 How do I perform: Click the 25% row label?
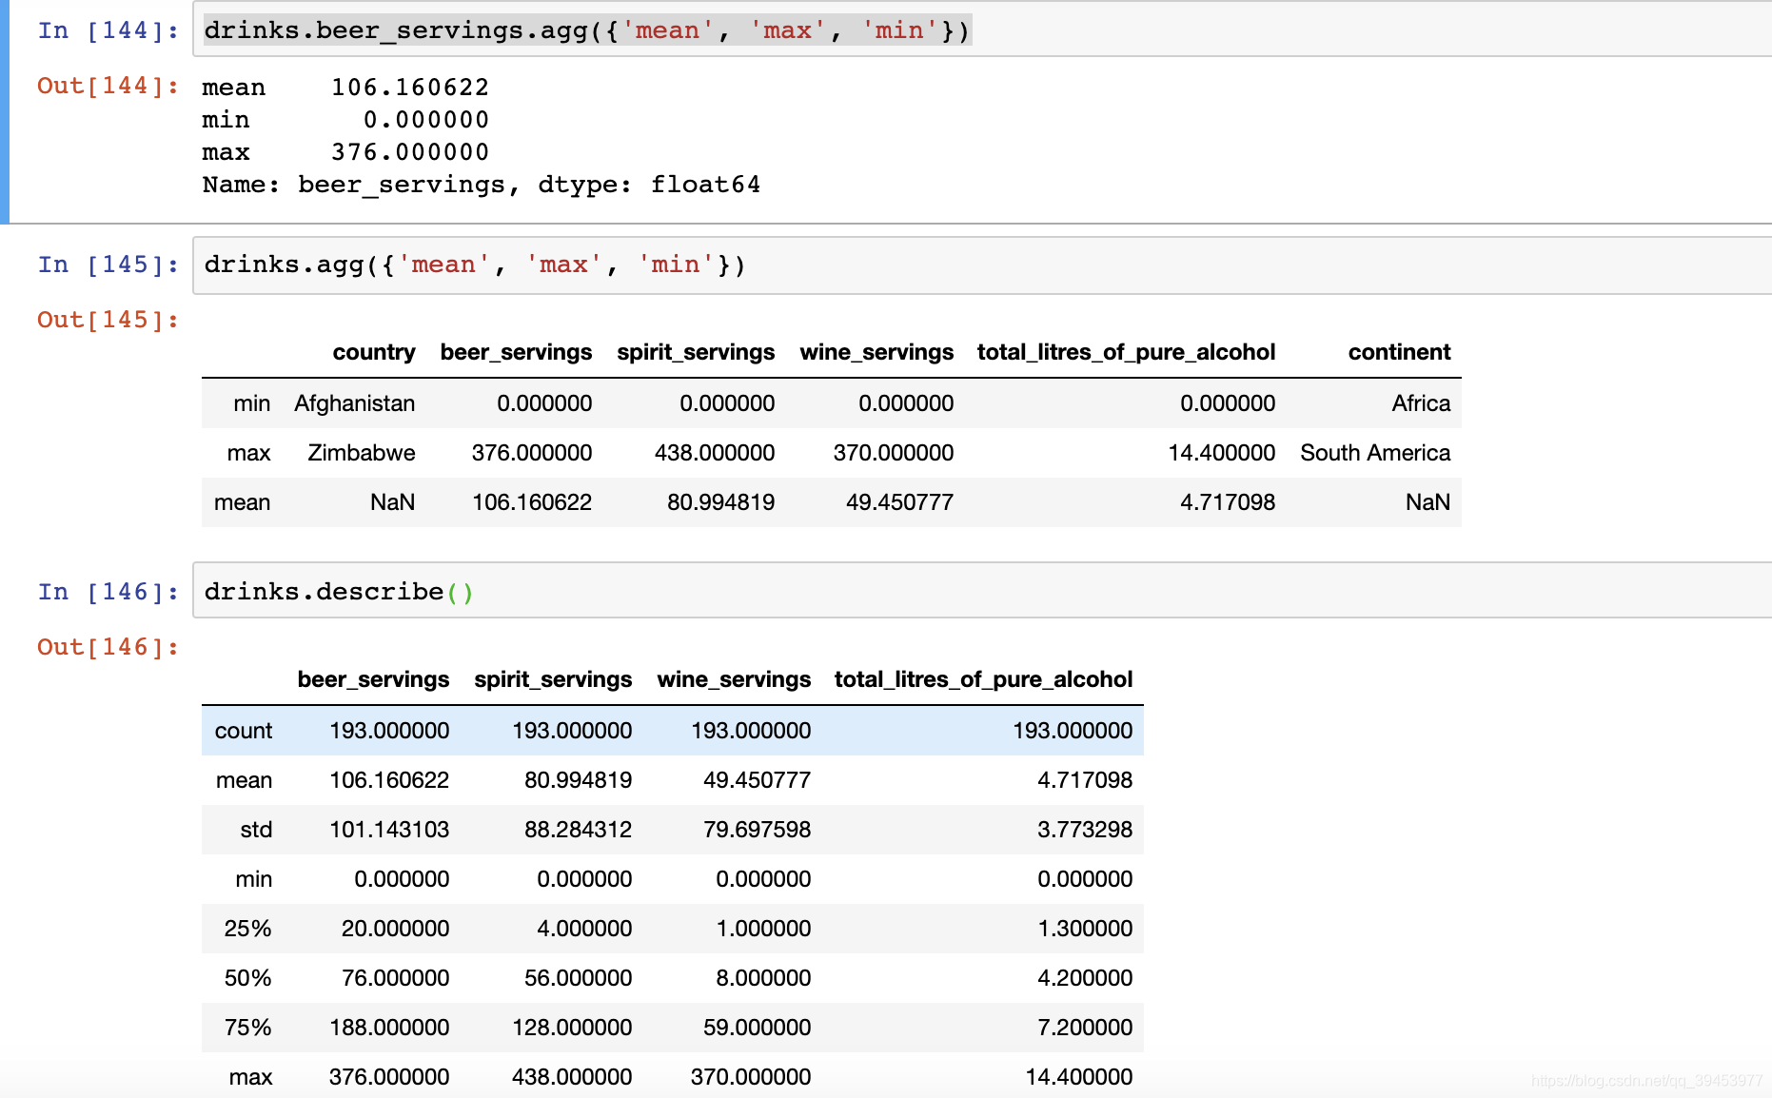(247, 929)
